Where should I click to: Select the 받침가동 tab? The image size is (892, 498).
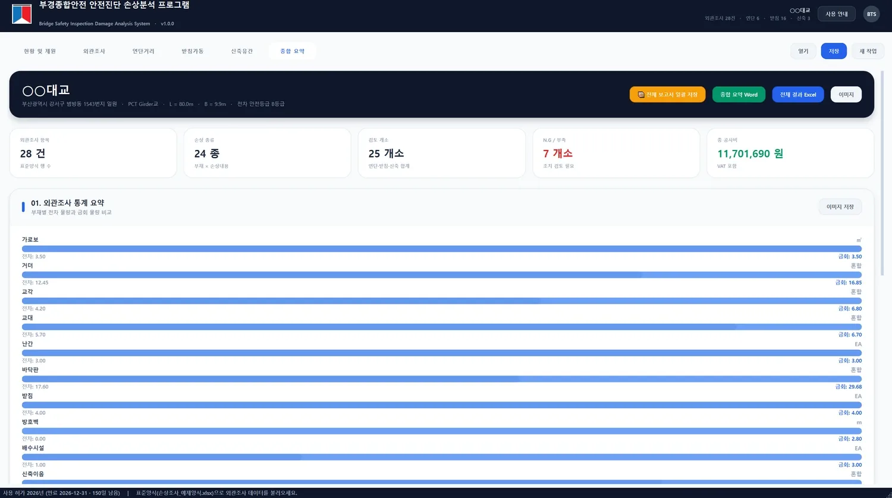[193, 51]
